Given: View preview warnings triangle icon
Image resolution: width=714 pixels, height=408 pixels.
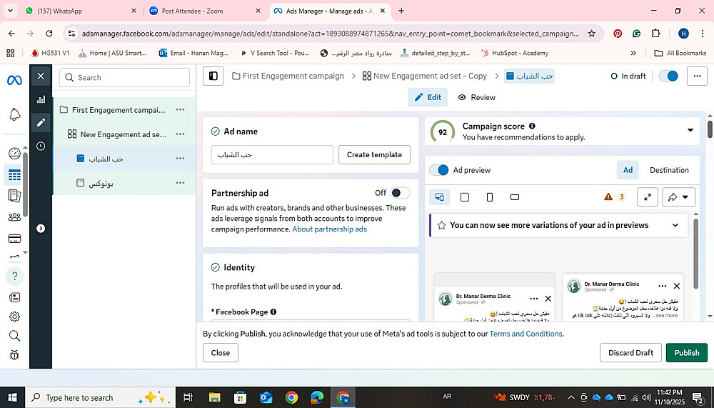Looking at the screenshot, I should click(x=608, y=196).
